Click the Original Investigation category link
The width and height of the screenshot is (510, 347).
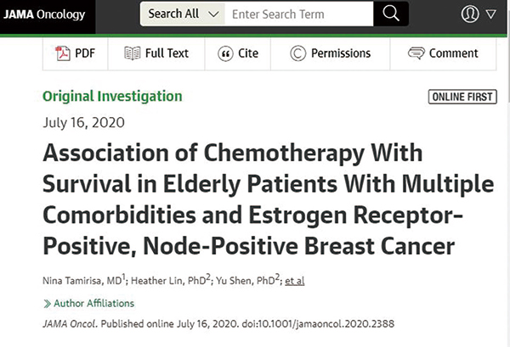point(112,97)
